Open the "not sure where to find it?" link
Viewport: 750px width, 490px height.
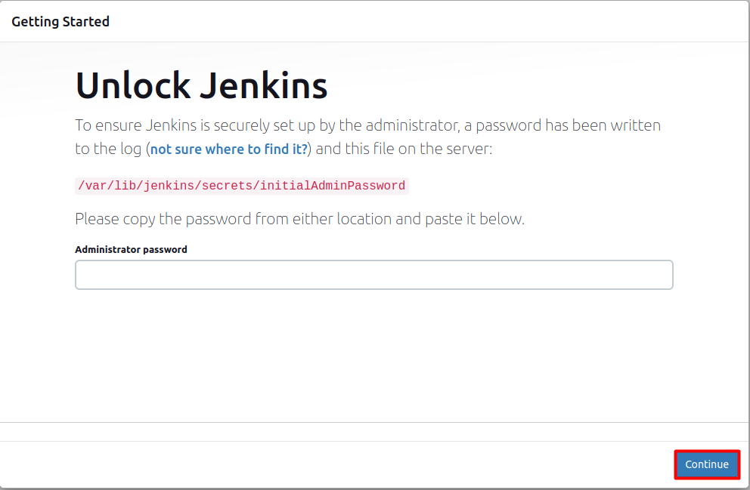tap(228, 149)
